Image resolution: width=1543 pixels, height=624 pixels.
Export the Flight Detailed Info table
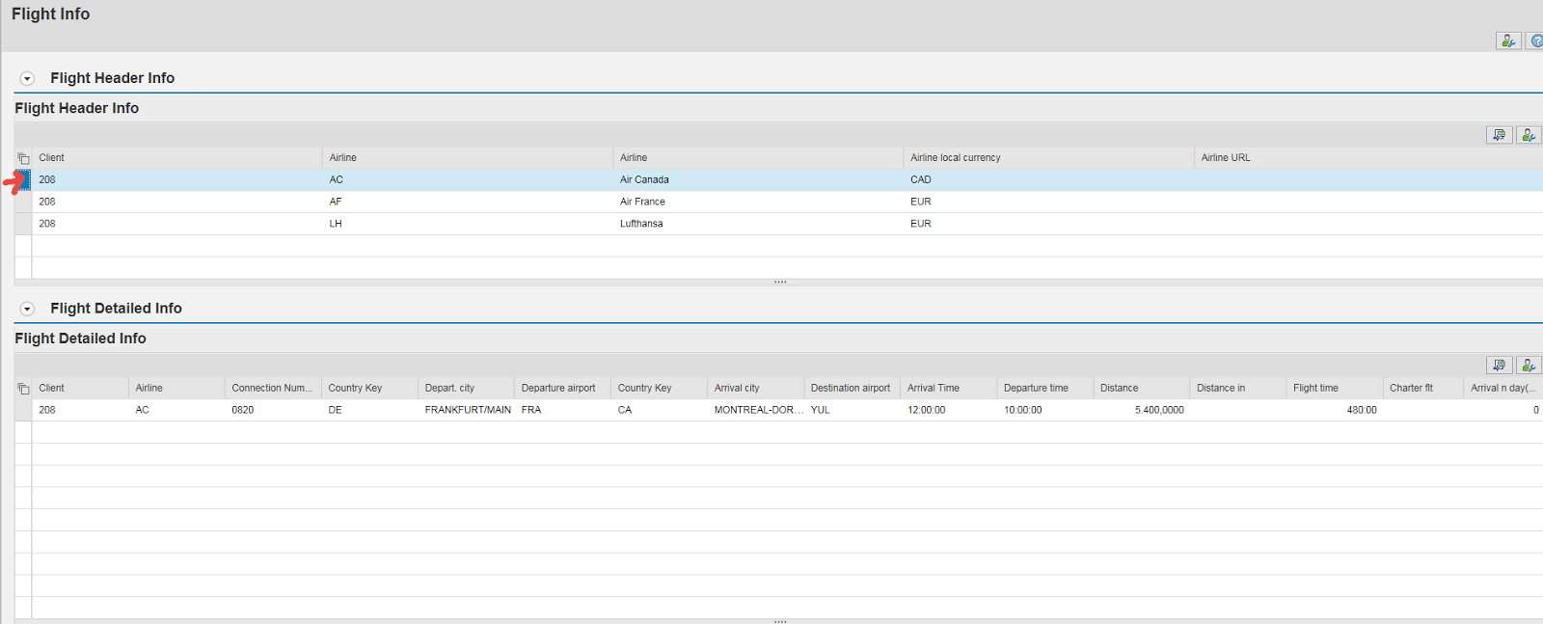(x=1499, y=366)
